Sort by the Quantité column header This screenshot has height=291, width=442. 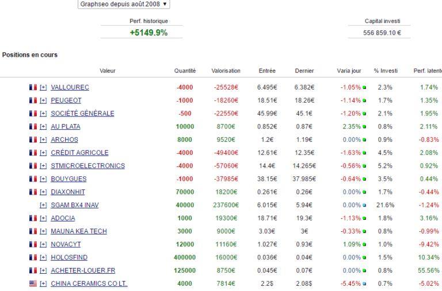point(185,71)
